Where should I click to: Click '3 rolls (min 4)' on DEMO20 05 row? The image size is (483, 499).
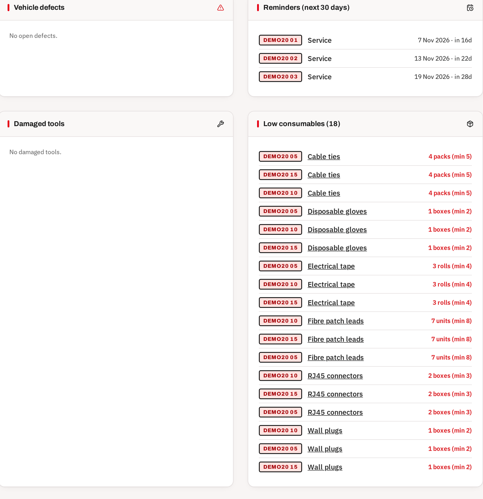click(452, 266)
